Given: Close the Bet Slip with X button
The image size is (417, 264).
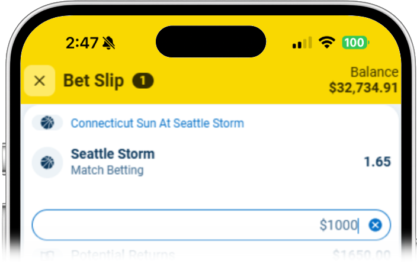Looking at the screenshot, I should coord(40,81).
